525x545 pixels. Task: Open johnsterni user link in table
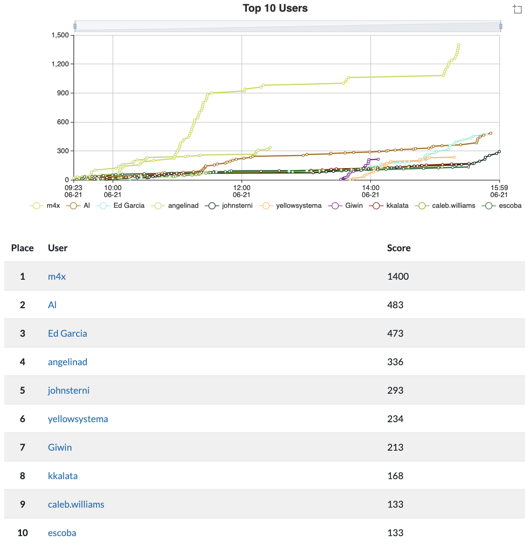[x=69, y=390]
